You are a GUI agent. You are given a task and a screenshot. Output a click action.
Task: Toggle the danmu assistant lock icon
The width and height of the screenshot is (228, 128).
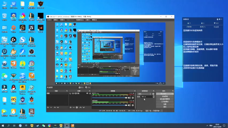point(217,19)
